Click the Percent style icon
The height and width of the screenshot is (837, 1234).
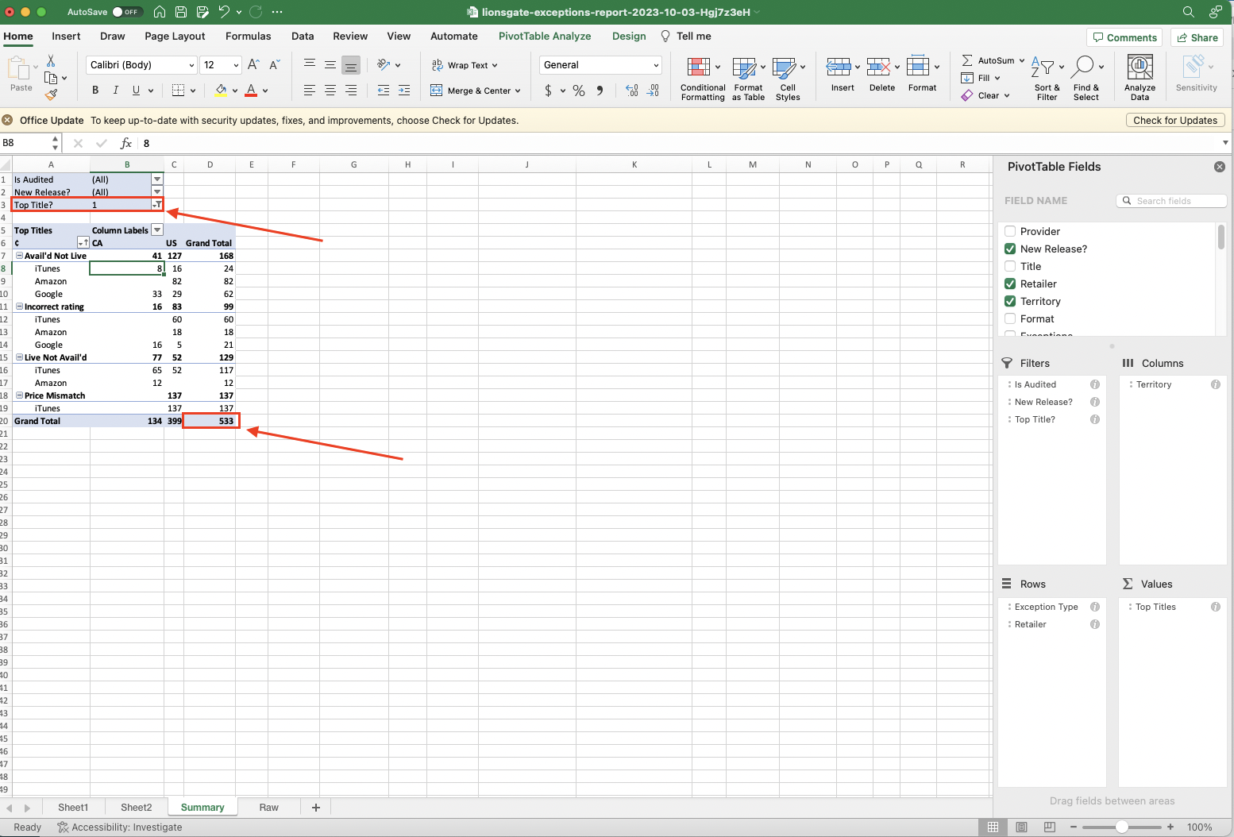point(579,91)
